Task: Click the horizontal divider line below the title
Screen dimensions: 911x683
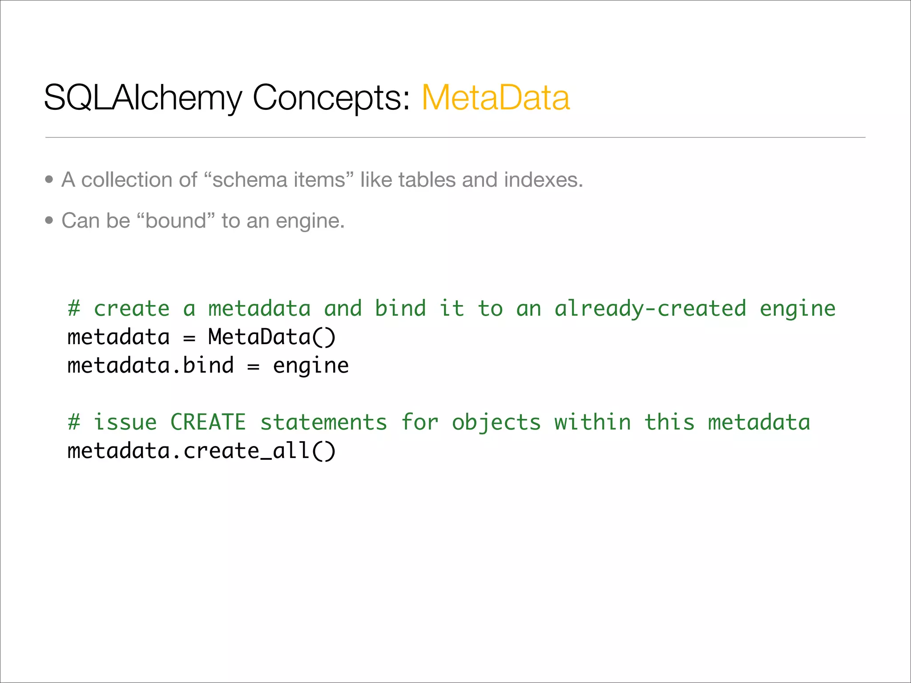Action: coord(455,138)
